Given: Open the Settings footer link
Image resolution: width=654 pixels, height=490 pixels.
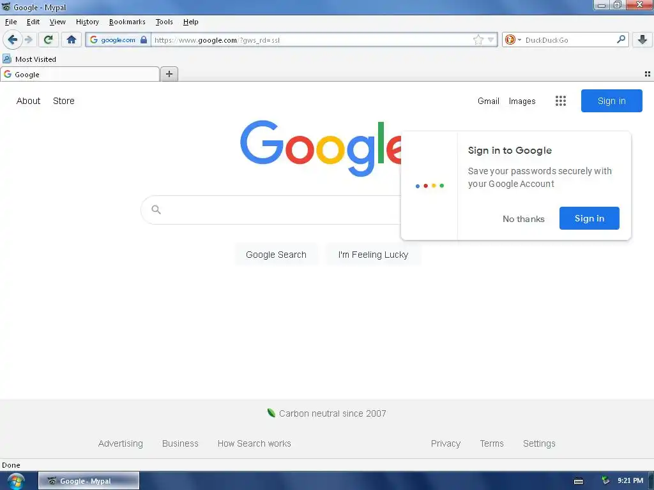Looking at the screenshot, I should [539, 443].
